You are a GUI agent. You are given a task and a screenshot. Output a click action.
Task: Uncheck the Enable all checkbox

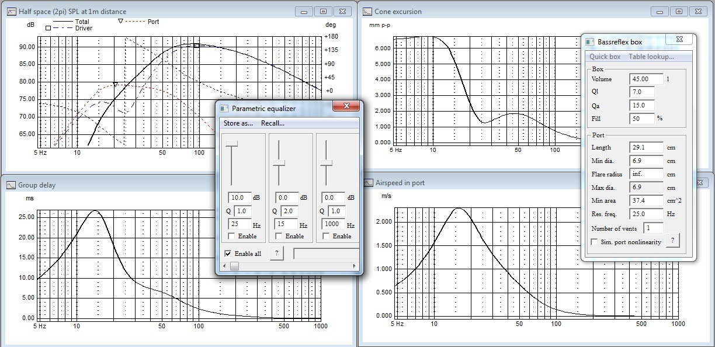coord(228,254)
